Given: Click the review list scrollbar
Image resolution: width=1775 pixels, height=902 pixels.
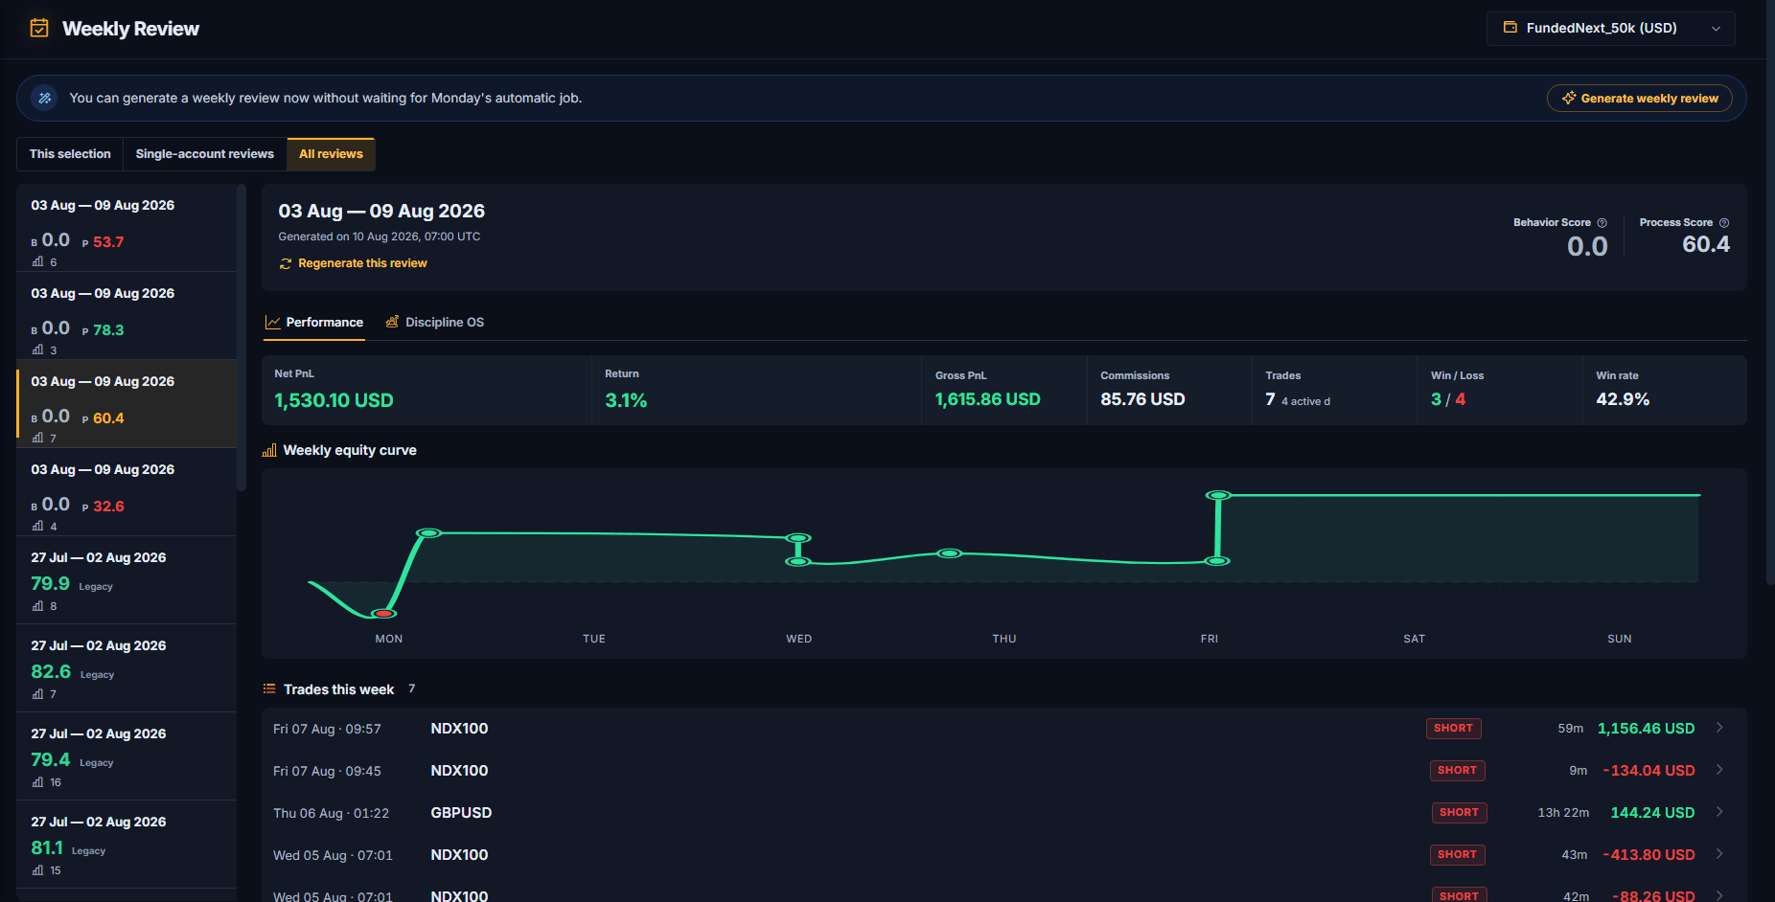Looking at the screenshot, I should 242,337.
